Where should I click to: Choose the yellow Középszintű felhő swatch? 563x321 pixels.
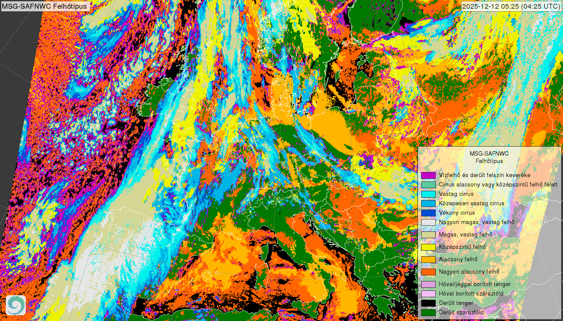(x=428, y=247)
